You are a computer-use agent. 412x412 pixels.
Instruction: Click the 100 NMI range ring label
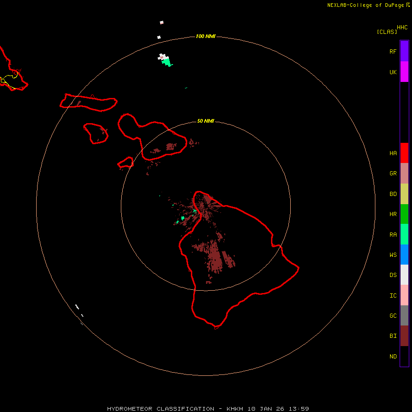[x=206, y=36]
